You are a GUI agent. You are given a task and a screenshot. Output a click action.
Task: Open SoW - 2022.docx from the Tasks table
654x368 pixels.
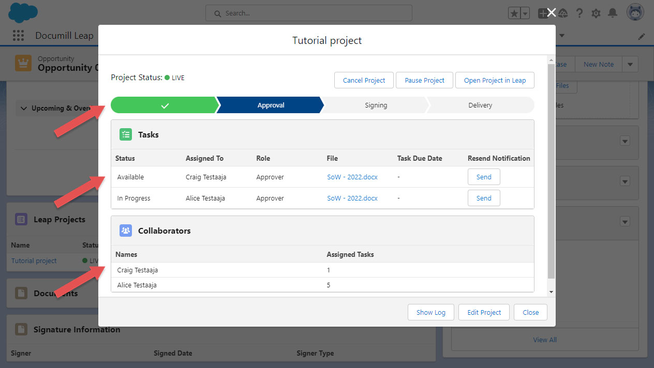coord(352,177)
